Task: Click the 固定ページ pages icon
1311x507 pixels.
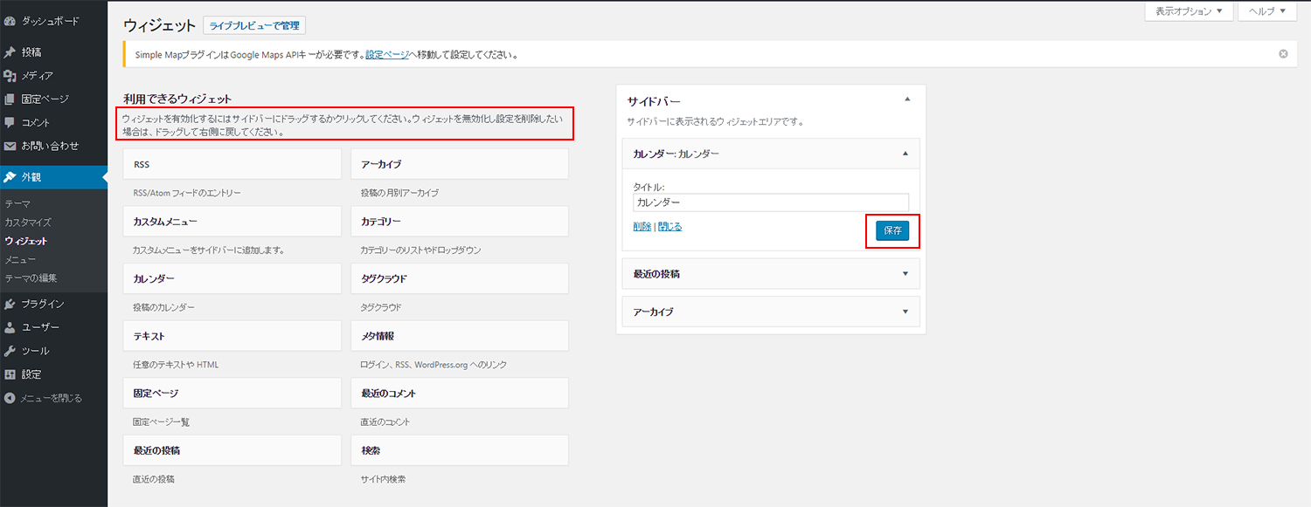Action: (12, 98)
